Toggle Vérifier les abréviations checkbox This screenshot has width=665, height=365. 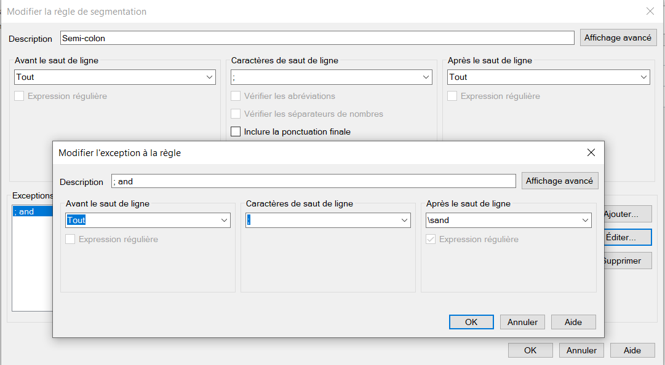(x=236, y=96)
